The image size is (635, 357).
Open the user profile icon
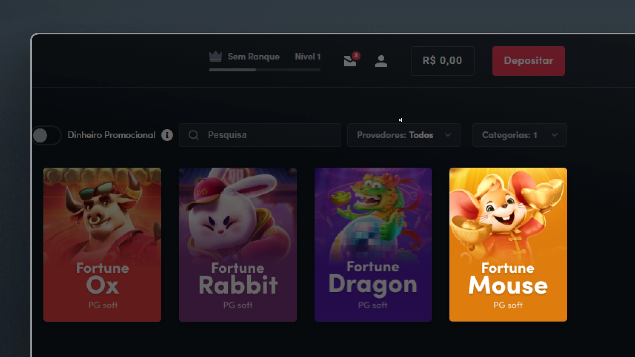[381, 61]
